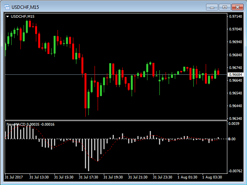The image size is (247, 185).
Task: Click the current price label 0.96684
Action: (x=235, y=74)
